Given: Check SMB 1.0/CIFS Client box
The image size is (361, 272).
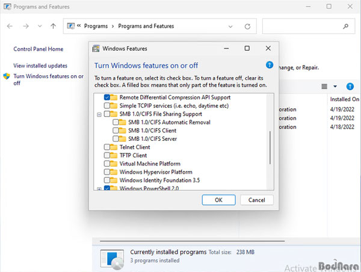Looking at the screenshot, I should pos(116,131).
